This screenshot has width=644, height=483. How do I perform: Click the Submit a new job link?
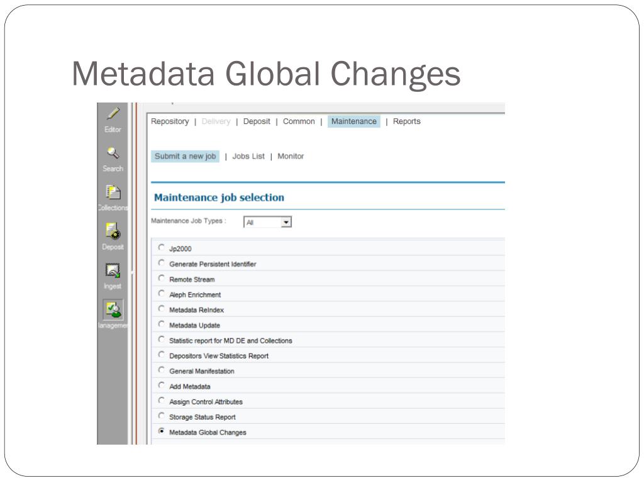186,156
